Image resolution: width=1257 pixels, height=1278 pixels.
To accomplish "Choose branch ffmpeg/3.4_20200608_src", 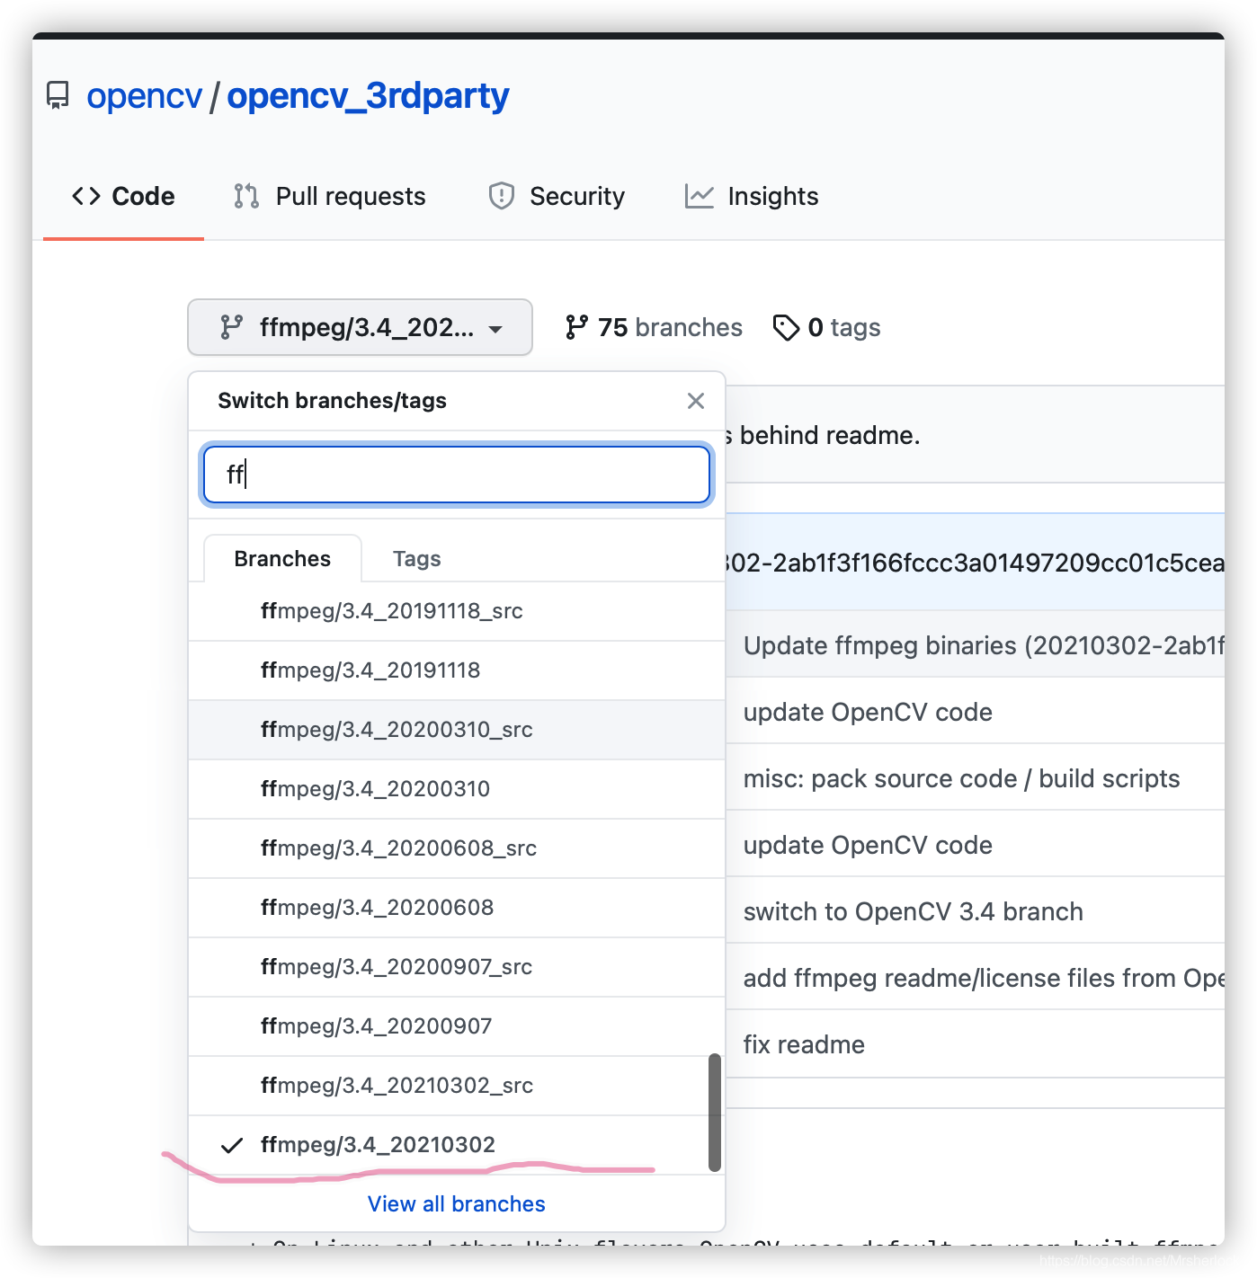I will coord(457,848).
